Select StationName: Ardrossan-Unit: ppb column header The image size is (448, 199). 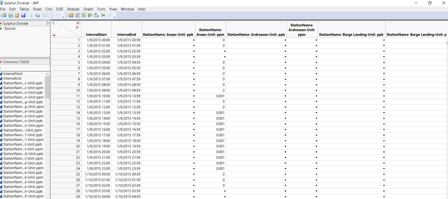click(x=256, y=35)
